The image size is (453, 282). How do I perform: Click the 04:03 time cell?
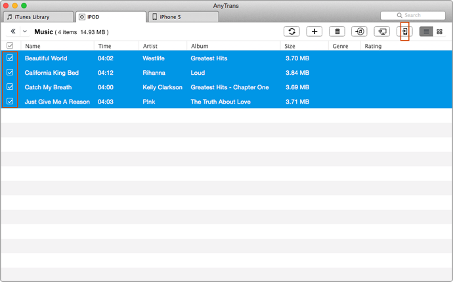click(106, 102)
